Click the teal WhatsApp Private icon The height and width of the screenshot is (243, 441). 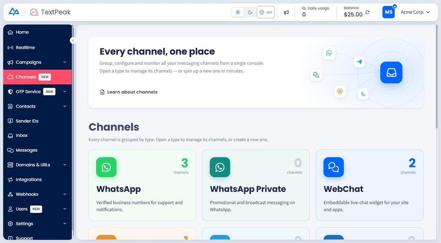click(x=220, y=167)
